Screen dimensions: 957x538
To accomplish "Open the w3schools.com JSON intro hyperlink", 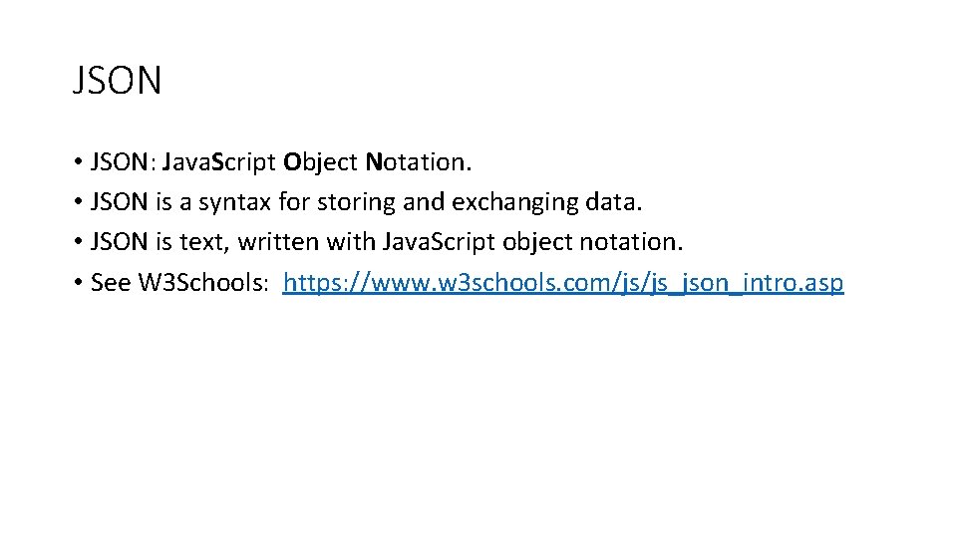I will pyautogui.click(x=563, y=283).
